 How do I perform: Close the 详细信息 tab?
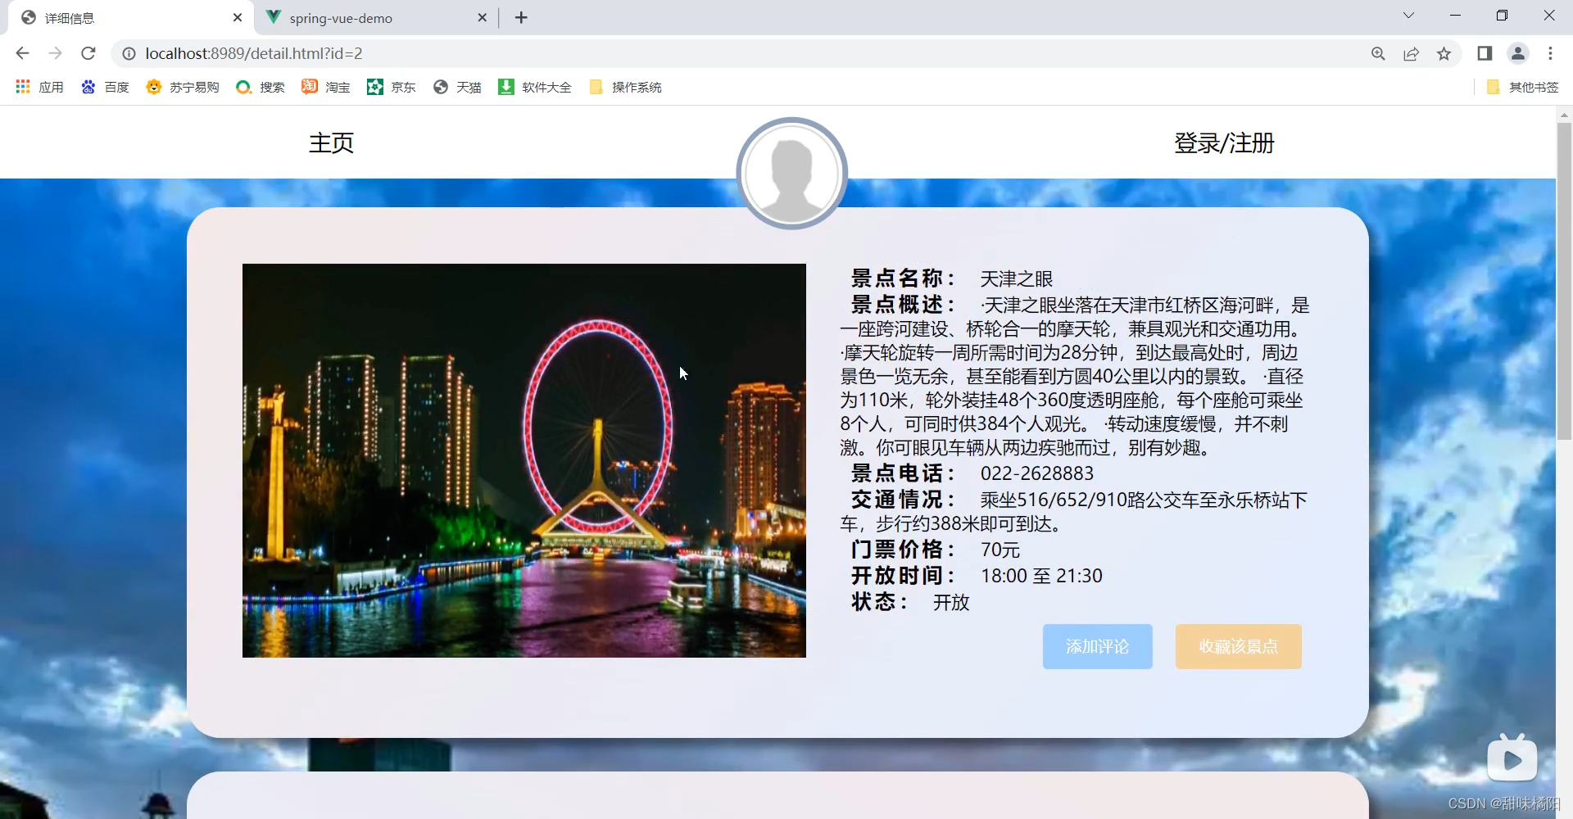point(238,17)
